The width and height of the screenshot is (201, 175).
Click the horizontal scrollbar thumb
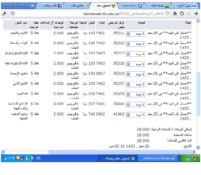[x=120, y=152]
